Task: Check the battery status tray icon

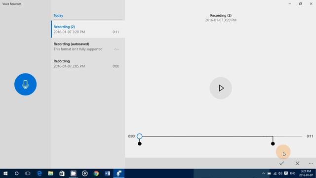Action: pyautogui.click(x=269, y=174)
